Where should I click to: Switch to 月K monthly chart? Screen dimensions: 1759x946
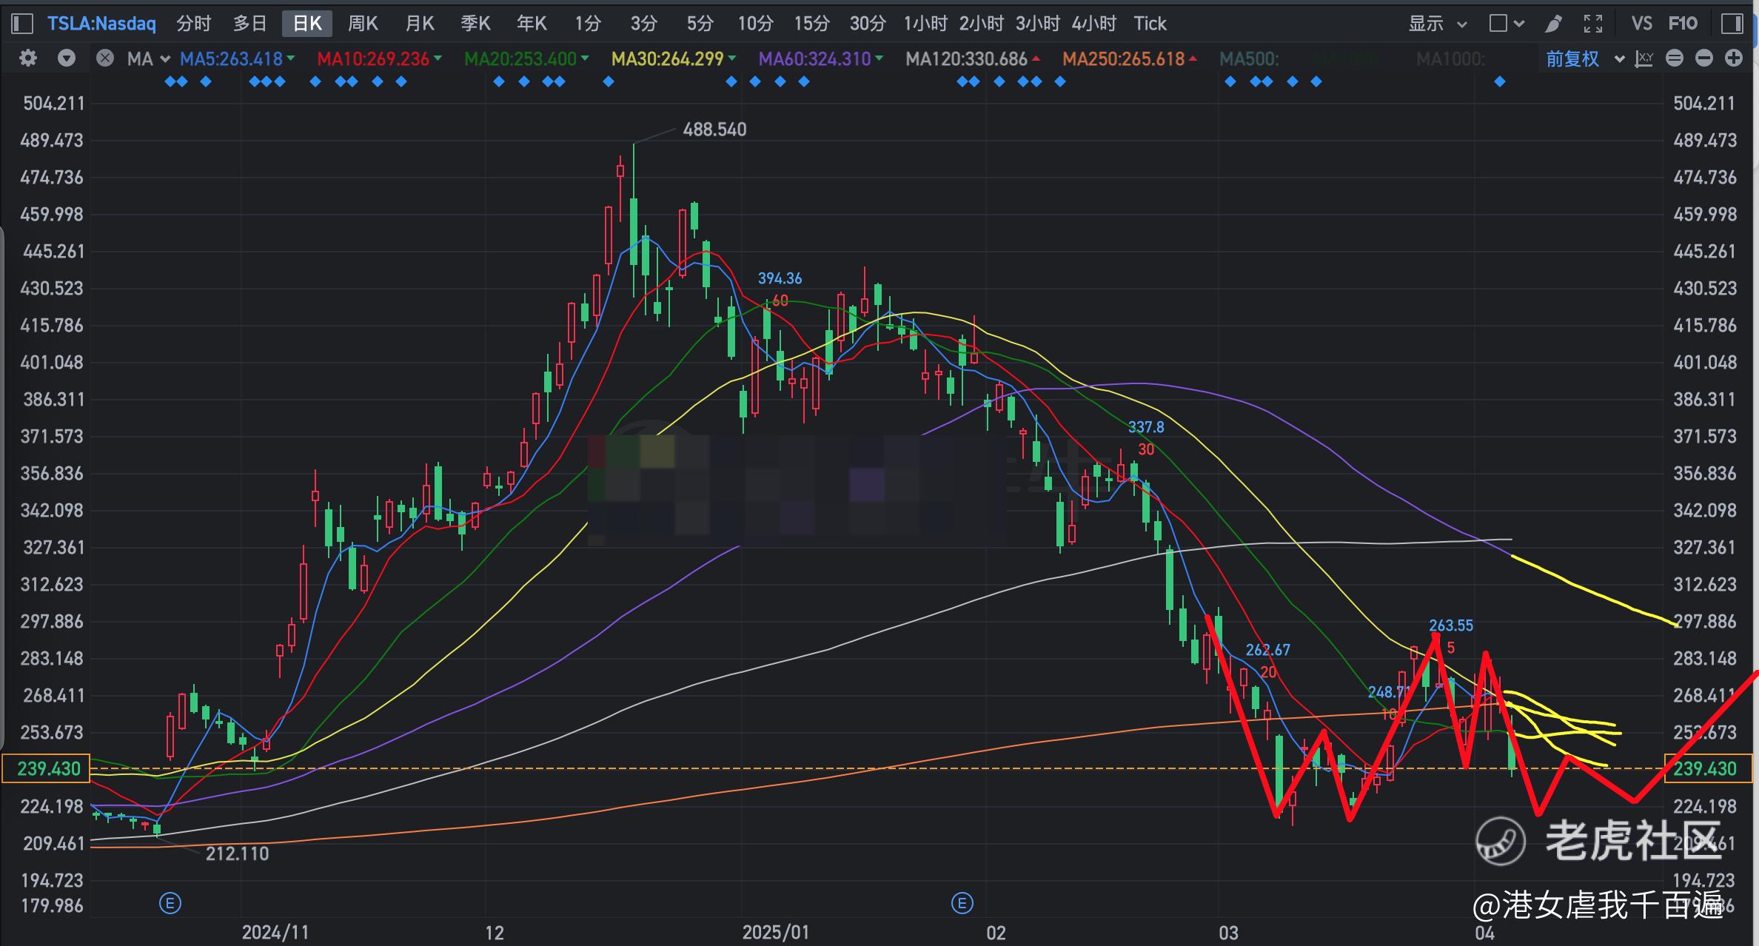pos(420,24)
